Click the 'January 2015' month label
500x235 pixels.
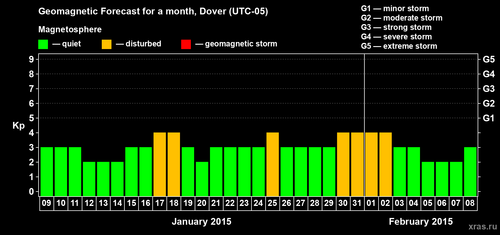pos(201,221)
